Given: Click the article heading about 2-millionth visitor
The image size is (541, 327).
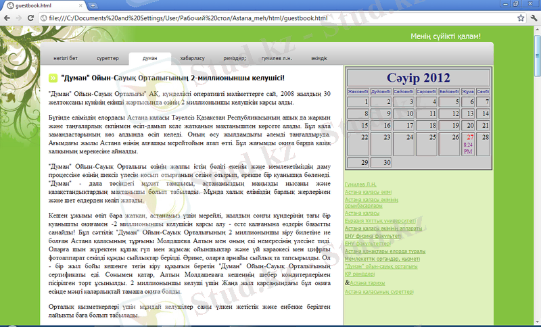Looking at the screenshot, I should click(x=173, y=78).
